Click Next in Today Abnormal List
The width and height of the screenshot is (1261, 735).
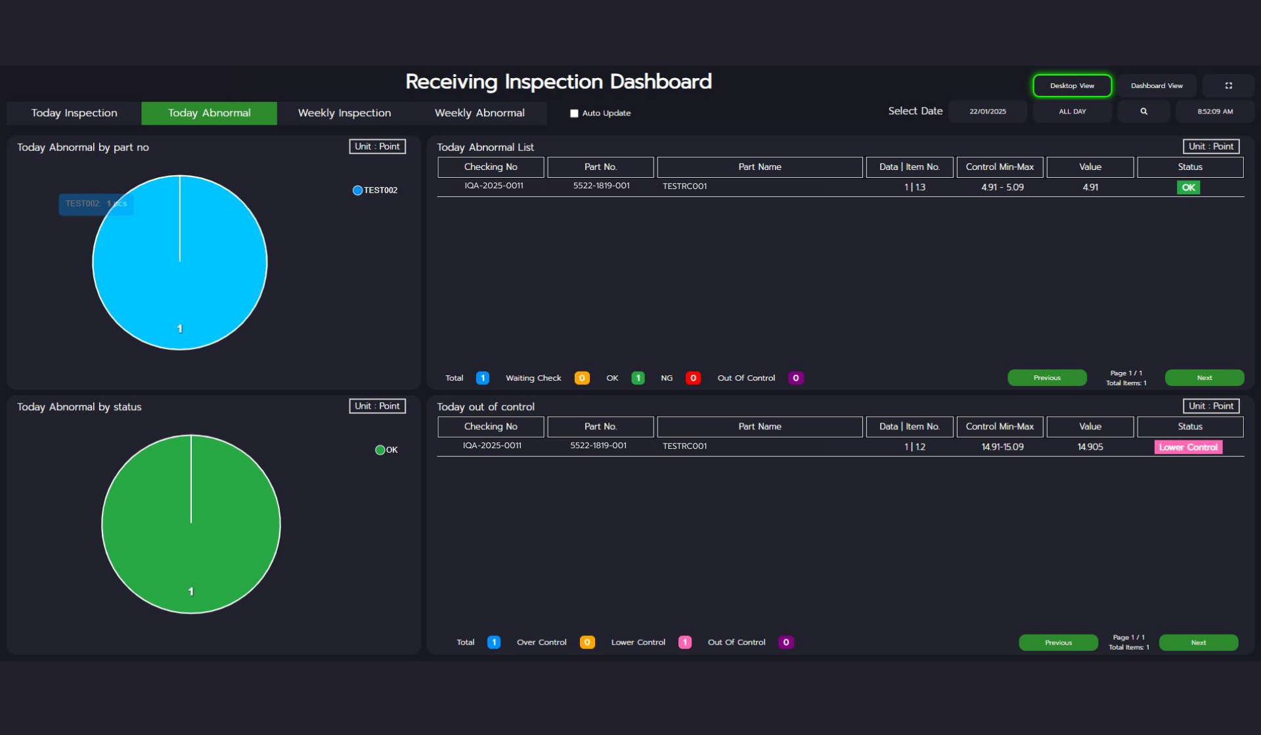point(1204,378)
